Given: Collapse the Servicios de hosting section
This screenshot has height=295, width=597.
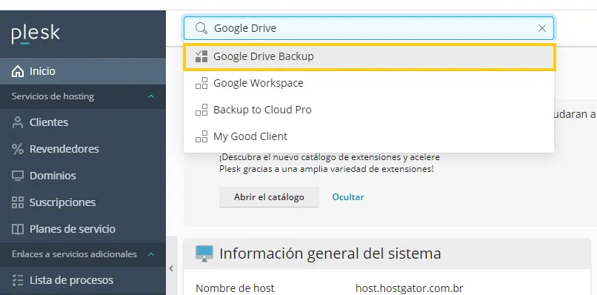Looking at the screenshot, I should click(151, 96).
